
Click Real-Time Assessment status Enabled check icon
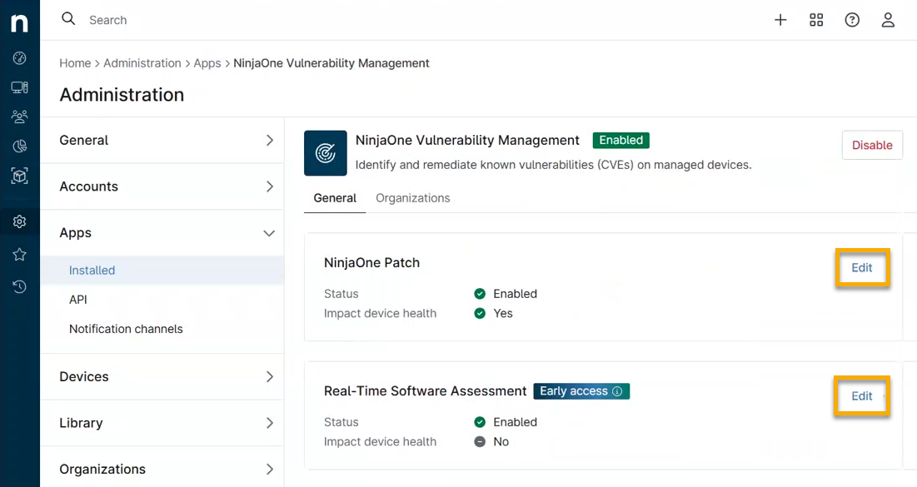(x=480, y=422)
